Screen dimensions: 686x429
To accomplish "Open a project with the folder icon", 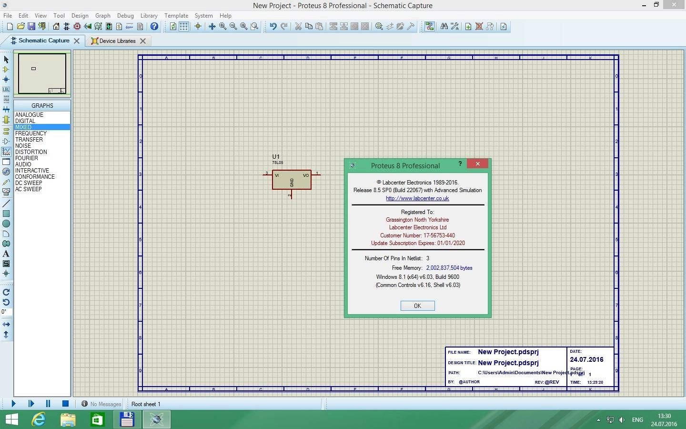I will (21, 26).
